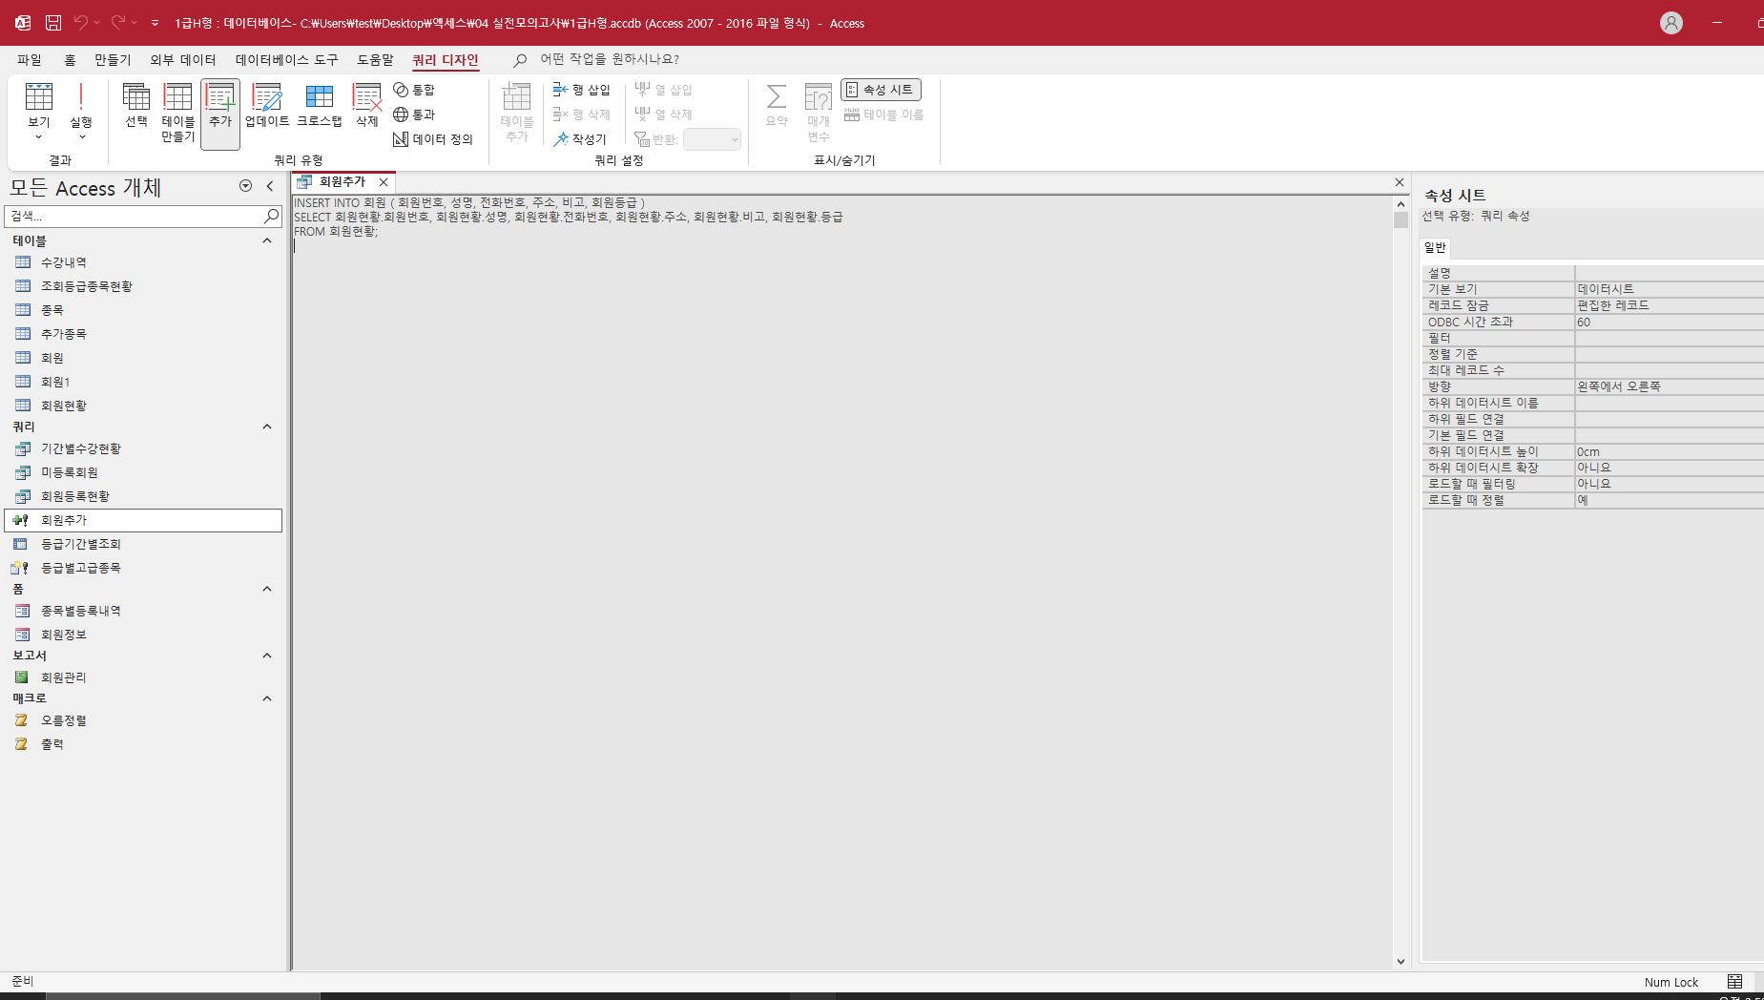Image resolution: width=1764 pixels, height=1000 pixels.
Task: Click the Select (선택) query type icon
Action: tap(136, 105)
